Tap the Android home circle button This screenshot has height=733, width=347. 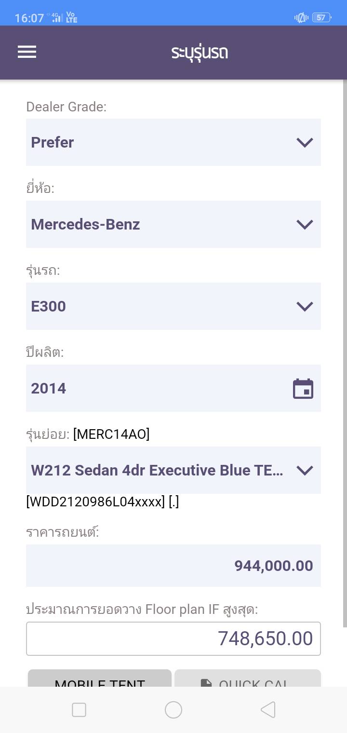[x=173, y=710]
